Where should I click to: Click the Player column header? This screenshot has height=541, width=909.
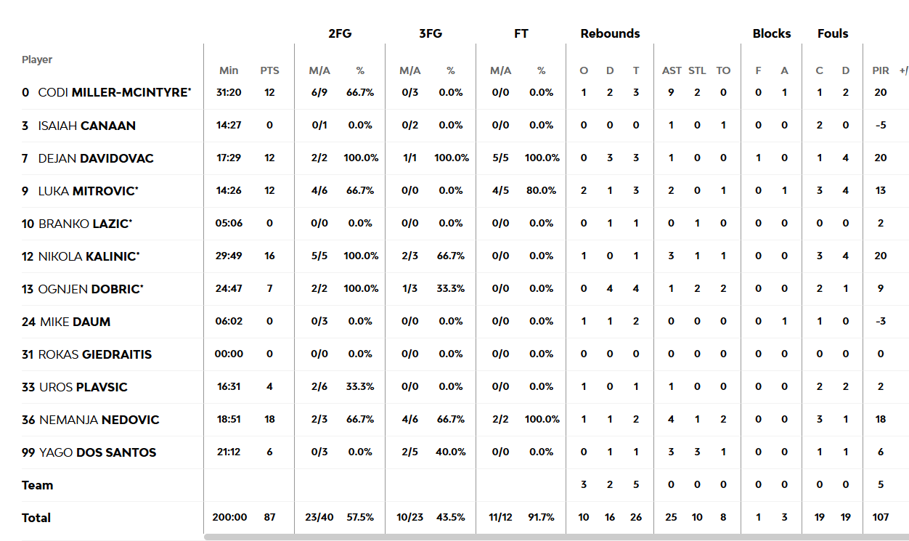pos(37,60)
